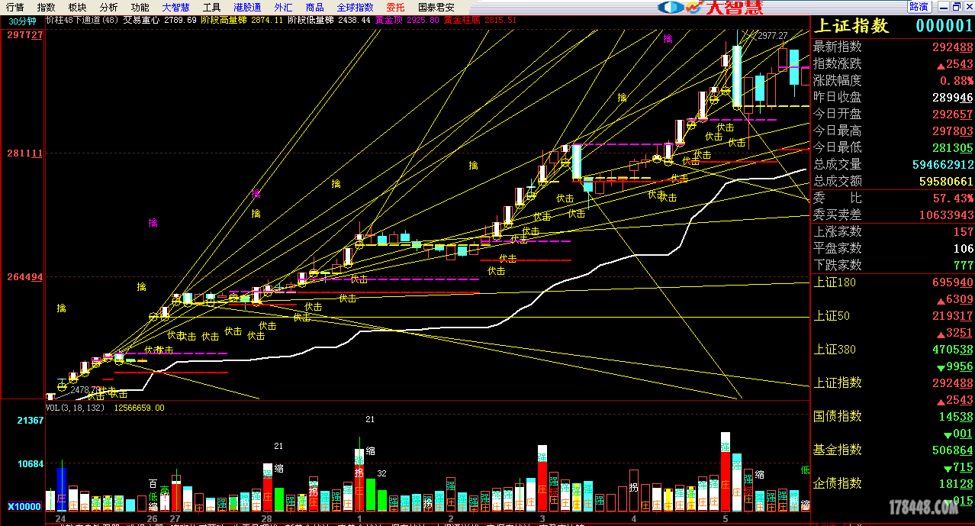Open the 功能 menu

point(140,7)
